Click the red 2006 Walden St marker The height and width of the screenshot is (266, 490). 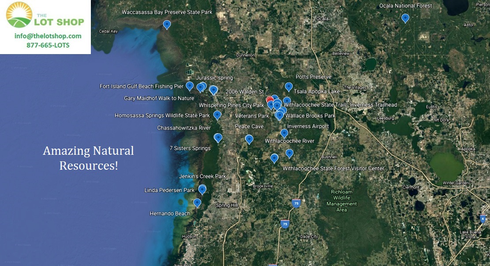(270, 101)
